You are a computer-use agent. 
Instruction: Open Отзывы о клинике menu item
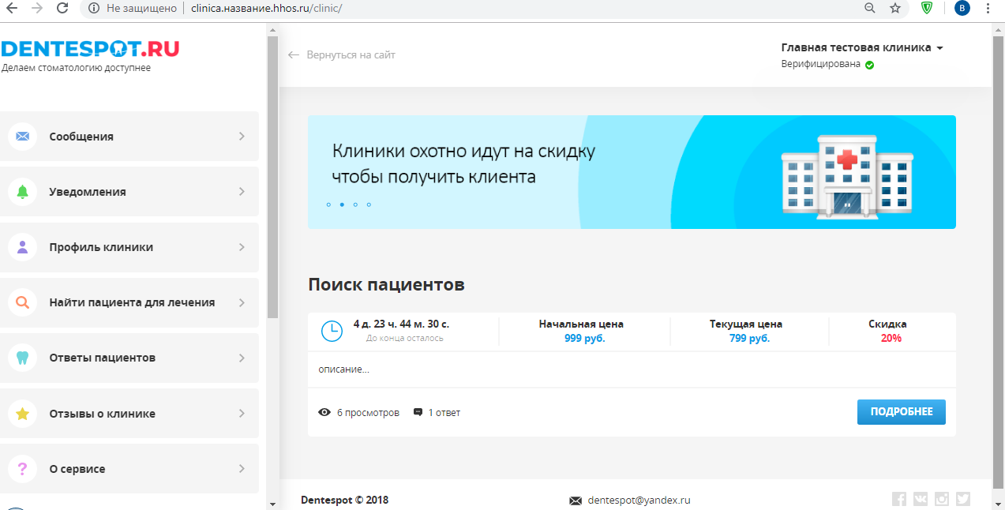click(129, 414)
